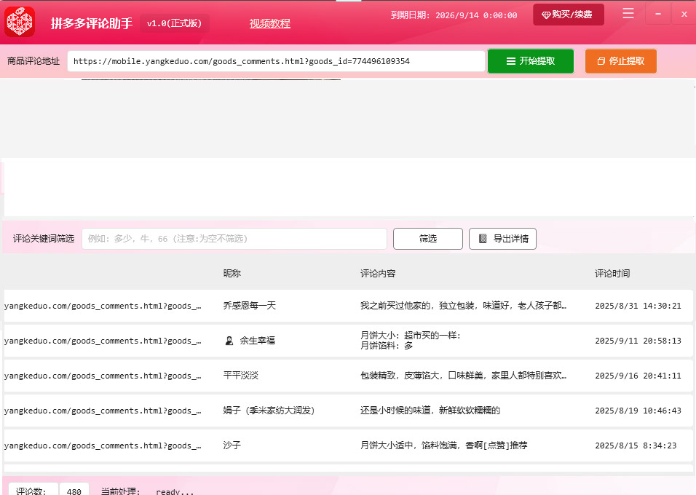696x495 pixels.
Task: Close the comment assistant window
Action: (x=683, y=14)
